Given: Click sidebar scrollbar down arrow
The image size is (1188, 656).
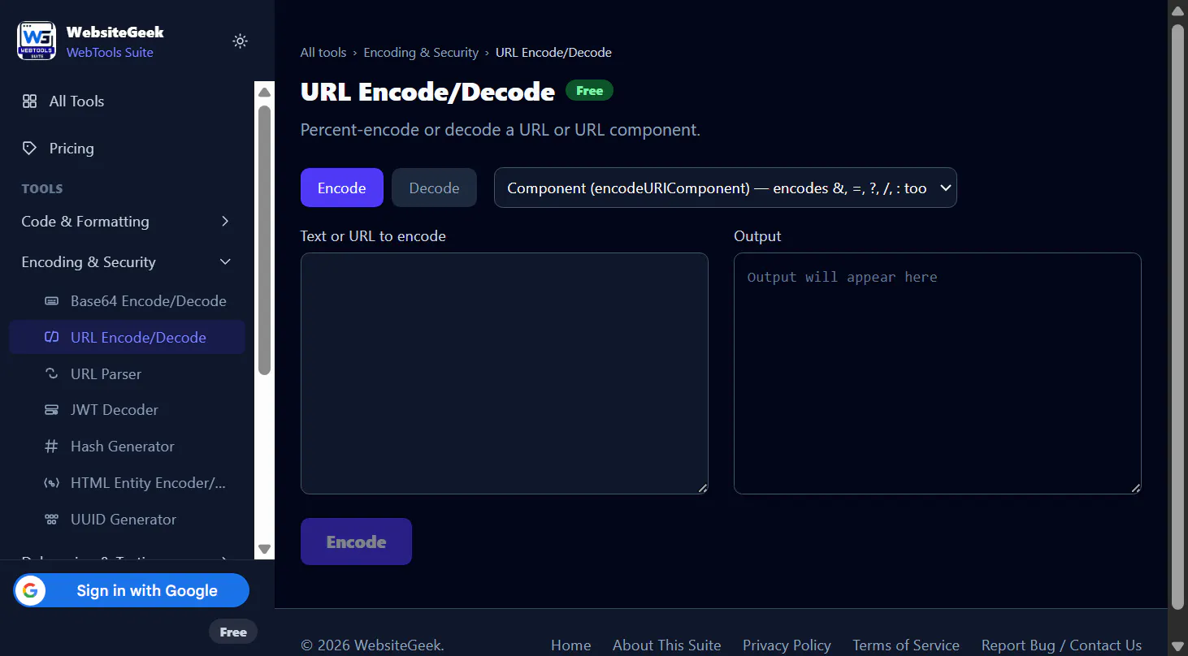Looking at the screenshot, I should click(264, 549).
